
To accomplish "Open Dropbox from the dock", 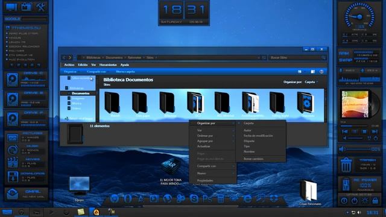I will (x=274, y=198).
